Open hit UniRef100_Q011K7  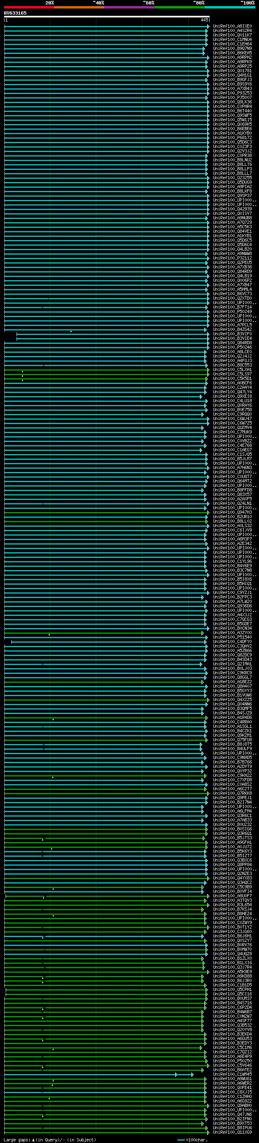coord(232,35)
